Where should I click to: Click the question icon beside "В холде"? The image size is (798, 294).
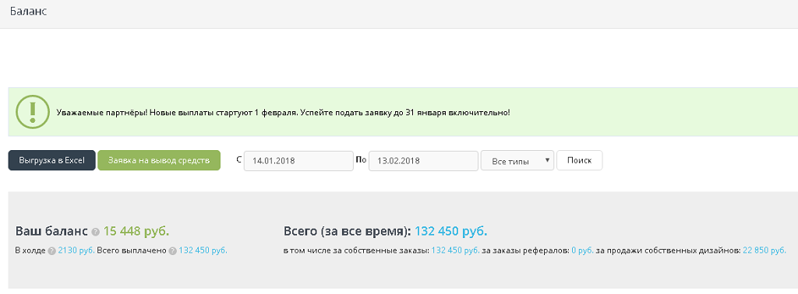coord(51,250)
